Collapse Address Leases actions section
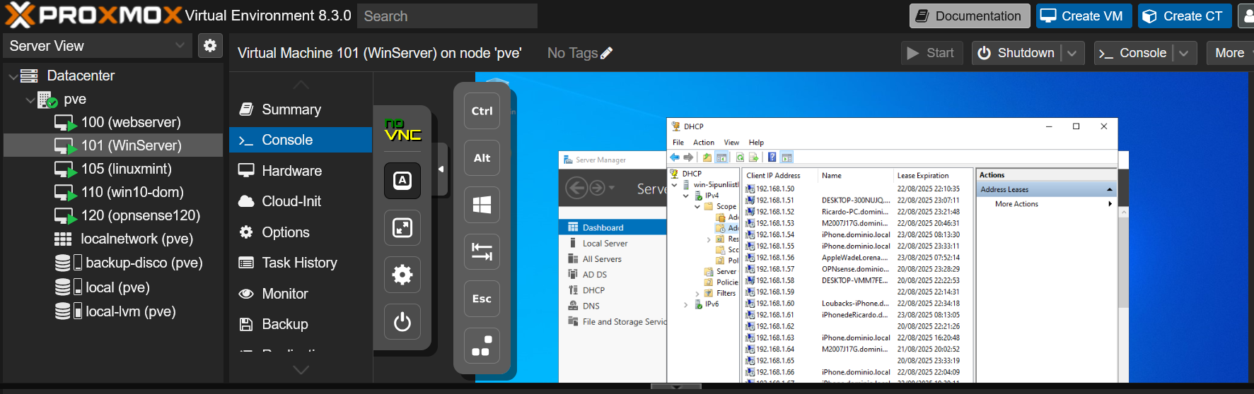 coord(1110,190)
